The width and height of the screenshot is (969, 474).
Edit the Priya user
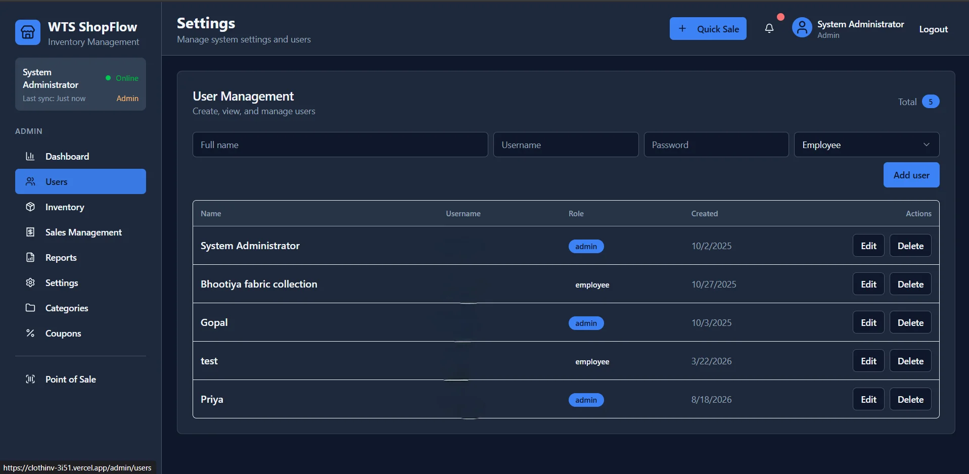pyautogui.click(x=868, y=399)
